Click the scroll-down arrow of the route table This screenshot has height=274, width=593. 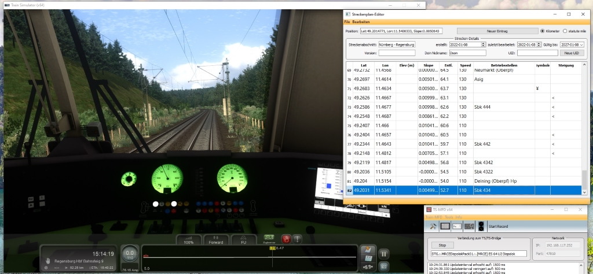click(584, 192)
